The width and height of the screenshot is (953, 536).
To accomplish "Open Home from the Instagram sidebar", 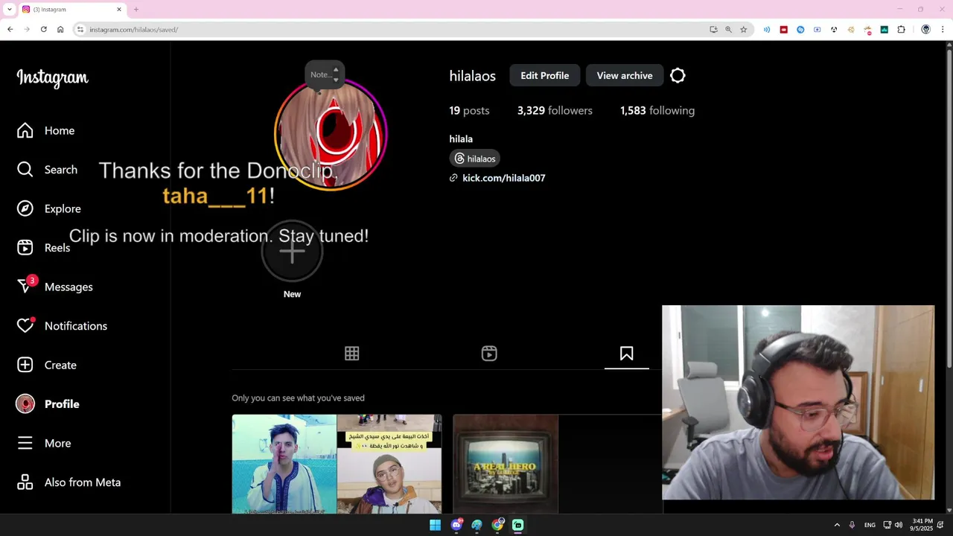I will 46,130.
